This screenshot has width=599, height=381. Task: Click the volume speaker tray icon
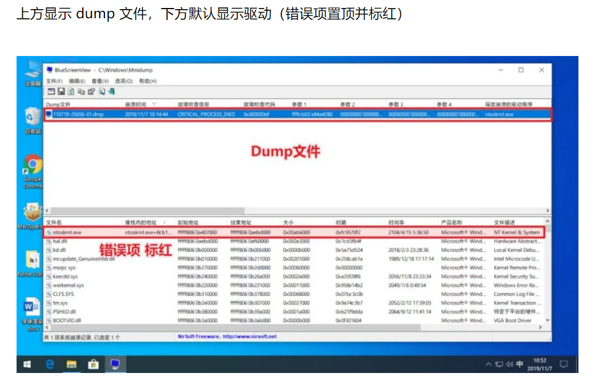[509, 364]
